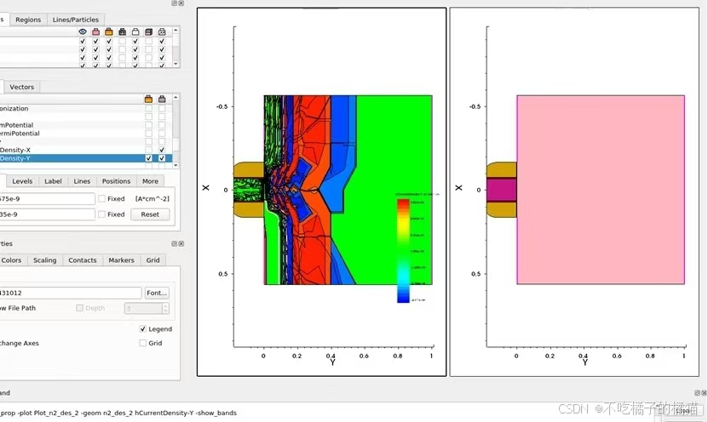This screenshot has width=708, height=422.
Task: Click the Depth spinner arrows
Action: [x=165, y=308]
